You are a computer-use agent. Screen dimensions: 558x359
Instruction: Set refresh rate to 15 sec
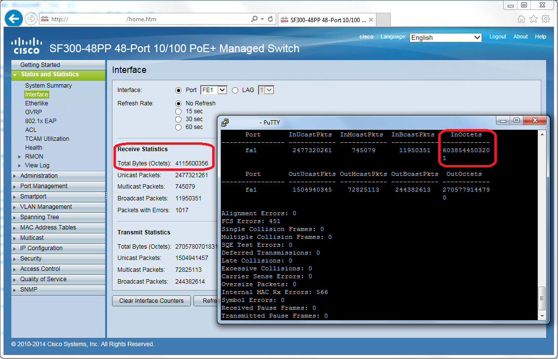point(178,111)
